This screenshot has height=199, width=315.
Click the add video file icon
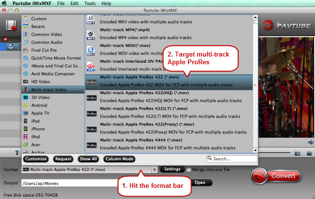[11, 25]
